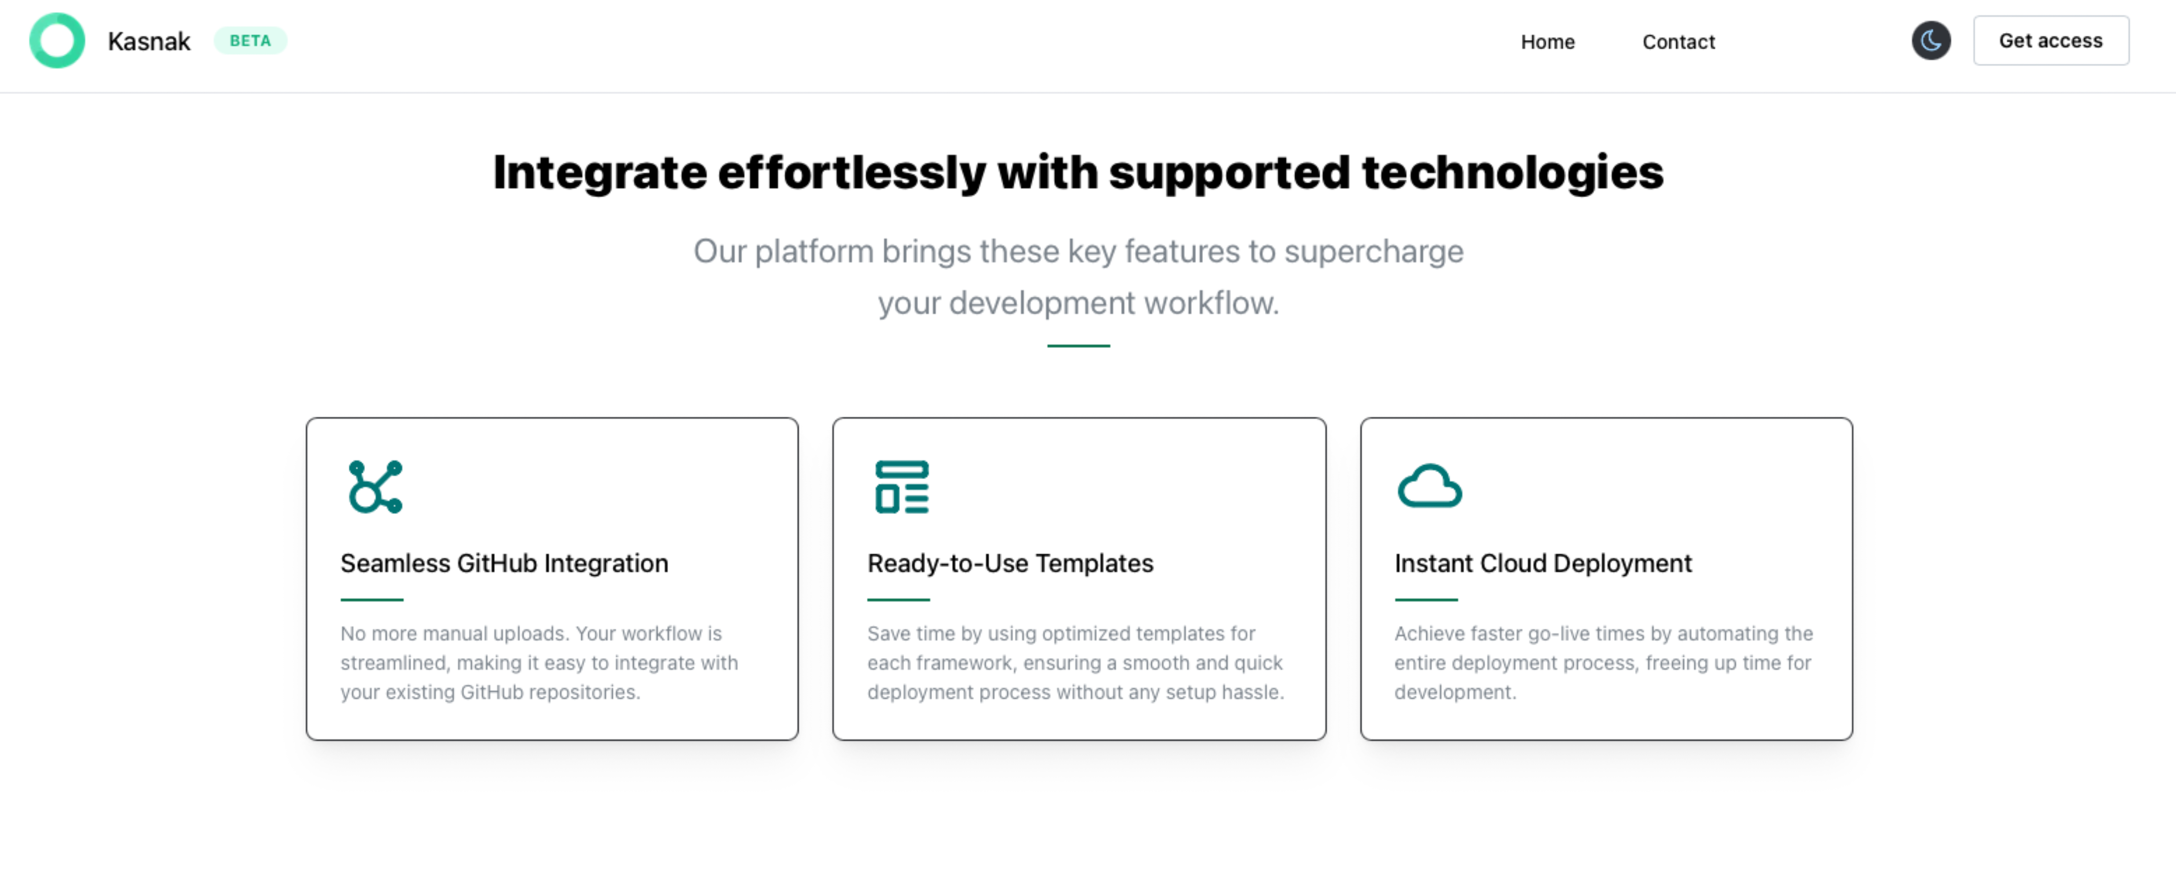
Task: Go to the Contact page
Action: click(1679, 41)
